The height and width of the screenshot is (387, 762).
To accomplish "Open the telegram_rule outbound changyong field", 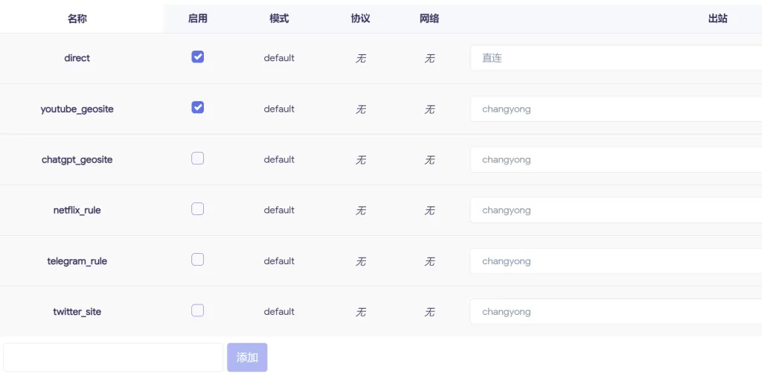I will tap(616, 261).
